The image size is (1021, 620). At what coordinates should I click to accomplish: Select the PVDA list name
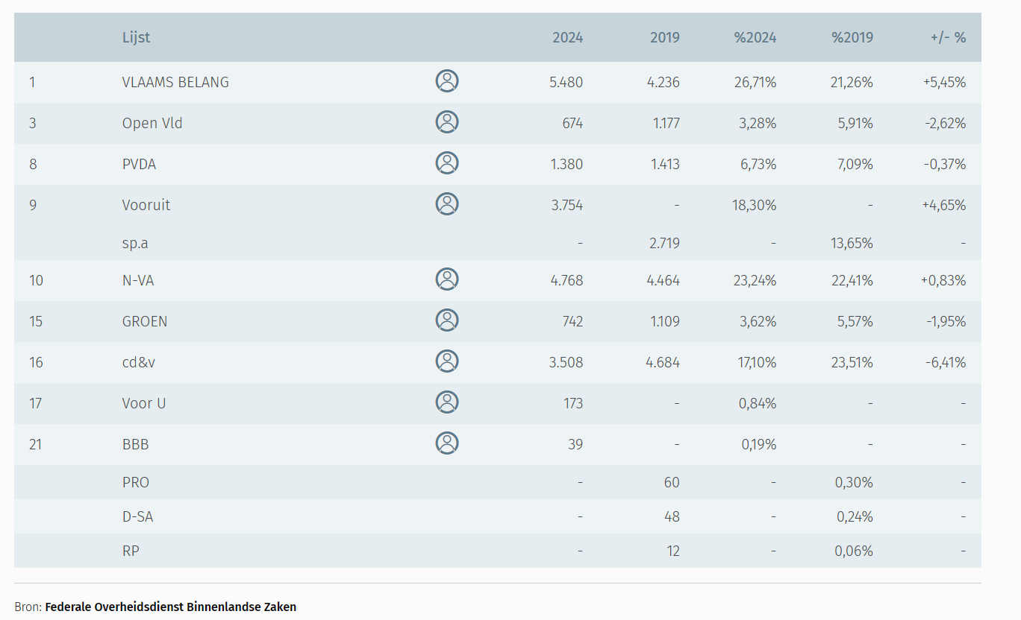tap(140, 165)
